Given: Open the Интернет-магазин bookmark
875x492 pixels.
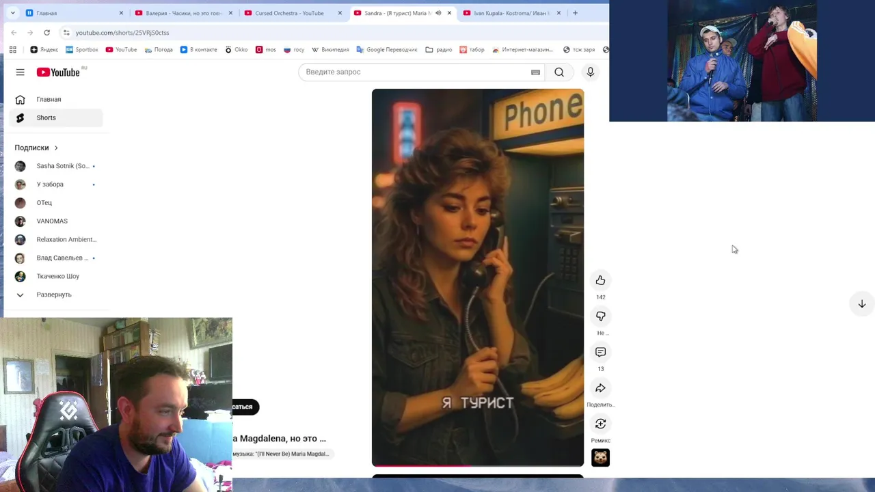Looking at the screenshot, I should (522, 49).
